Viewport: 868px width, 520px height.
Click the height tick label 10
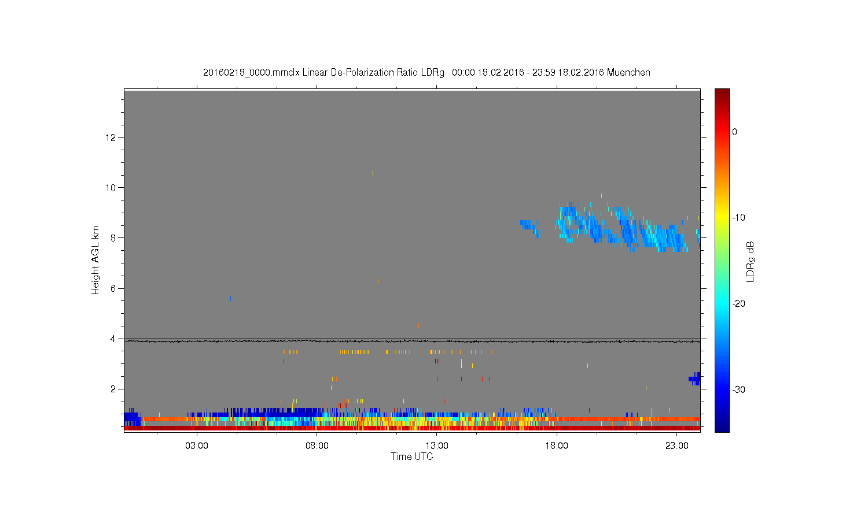(112, 187)
